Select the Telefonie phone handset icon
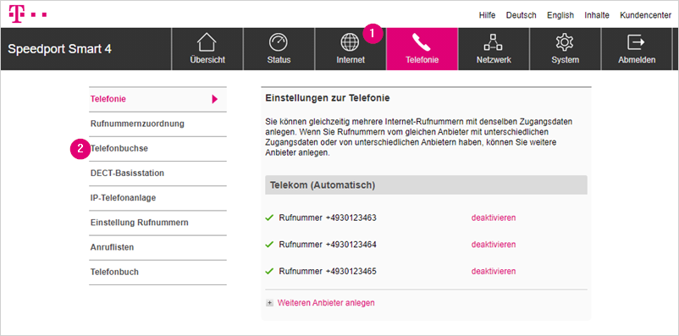679x336 pixels. point(422,43)
